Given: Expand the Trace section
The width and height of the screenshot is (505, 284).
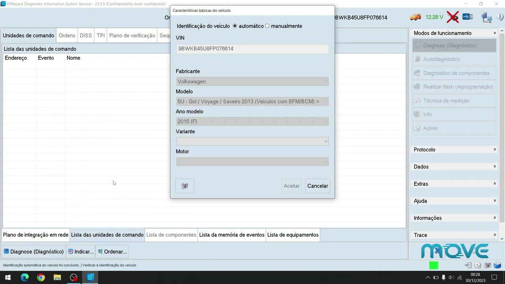Looking at the screenshot, I should click(x=454, y=235).
